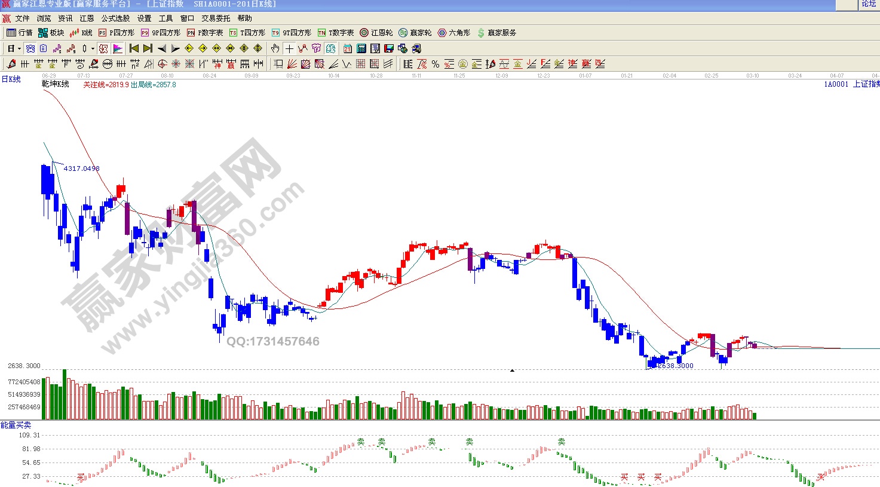Click the red floppy disk save icon
This screenshot has width=880, height=487.
pyautogui.click(x=389, y=48)
